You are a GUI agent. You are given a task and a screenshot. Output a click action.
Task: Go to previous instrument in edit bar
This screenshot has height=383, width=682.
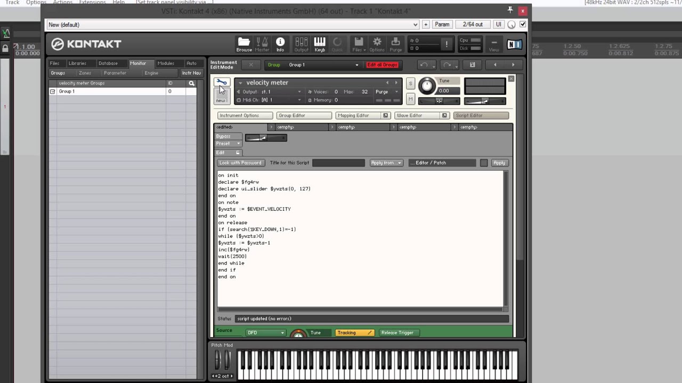click(x=495, y=65)
